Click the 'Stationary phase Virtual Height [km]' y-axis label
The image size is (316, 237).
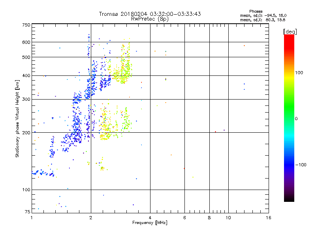point(17,119)
